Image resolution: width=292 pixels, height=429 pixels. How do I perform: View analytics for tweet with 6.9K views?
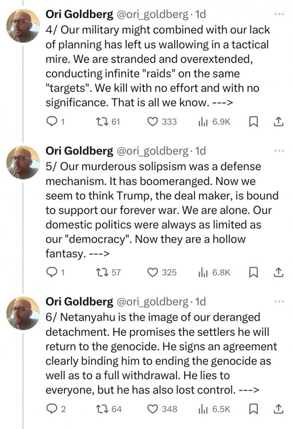[203, 122]
